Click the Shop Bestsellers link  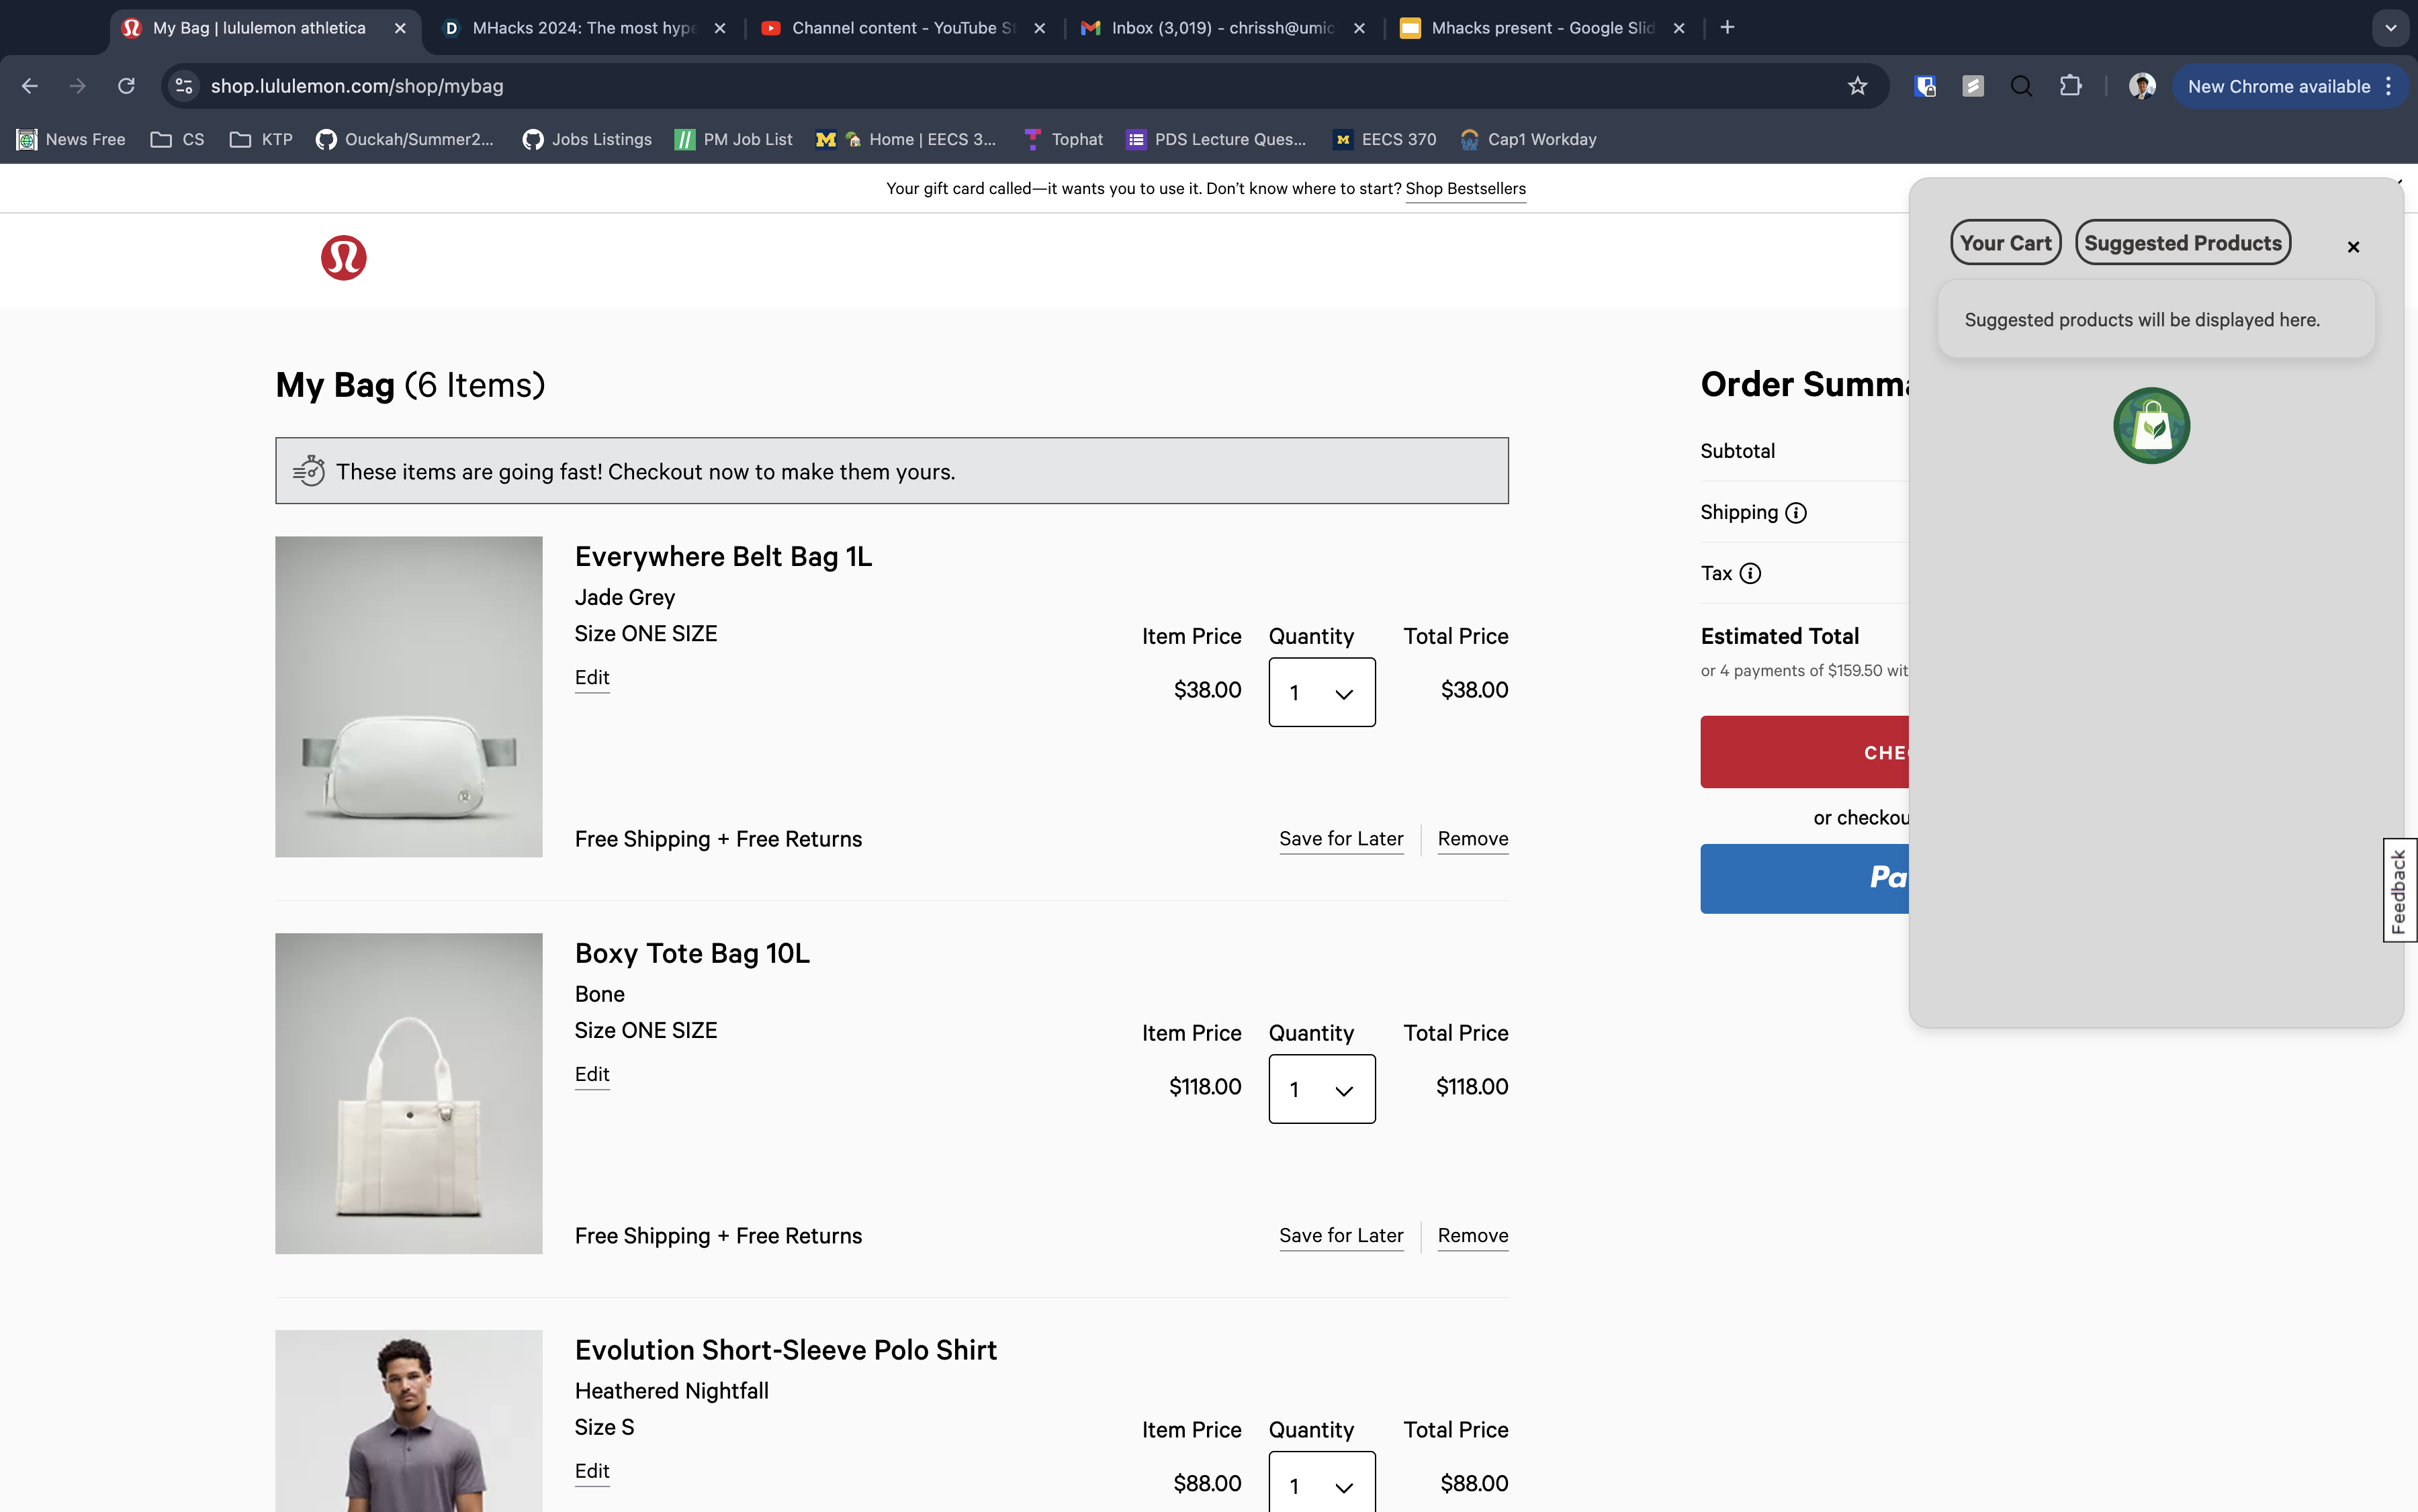[x=1465, y=189]
